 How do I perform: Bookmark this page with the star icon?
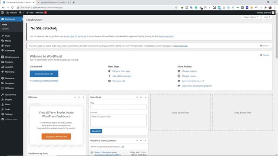(x=176, y=8)
